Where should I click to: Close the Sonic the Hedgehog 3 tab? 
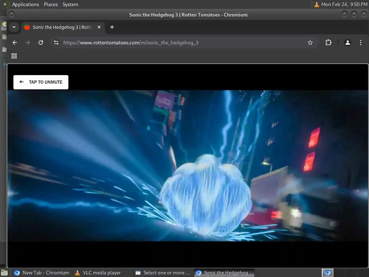(99, 27)
